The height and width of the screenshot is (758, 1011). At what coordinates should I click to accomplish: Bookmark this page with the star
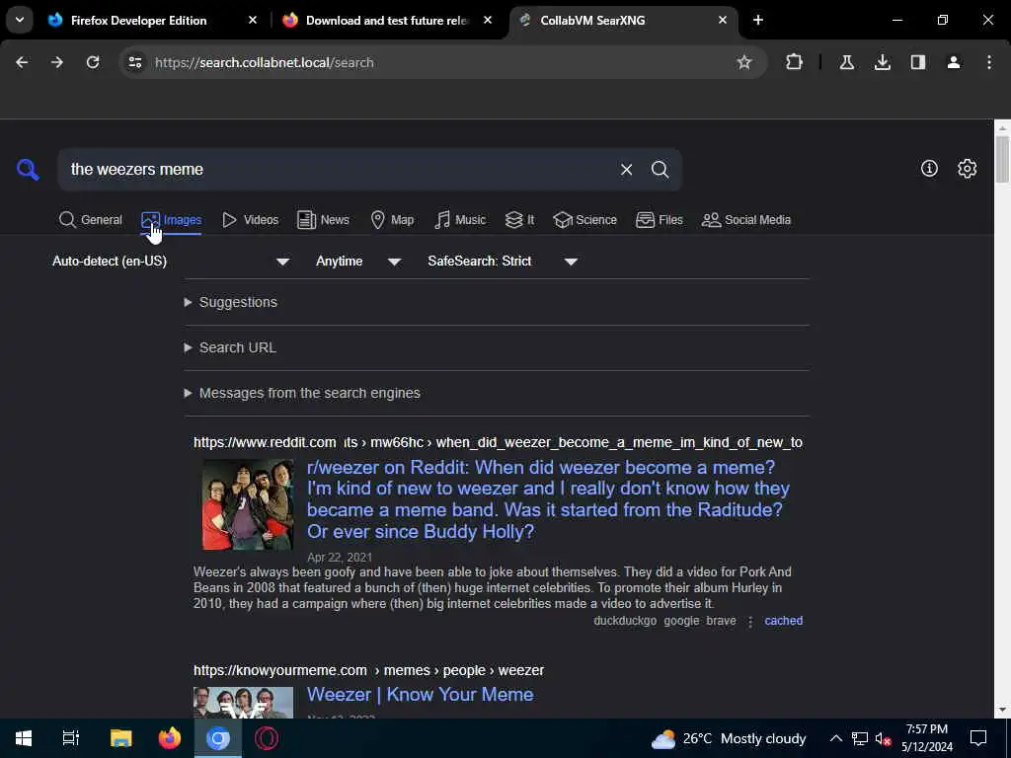[744, 62]
